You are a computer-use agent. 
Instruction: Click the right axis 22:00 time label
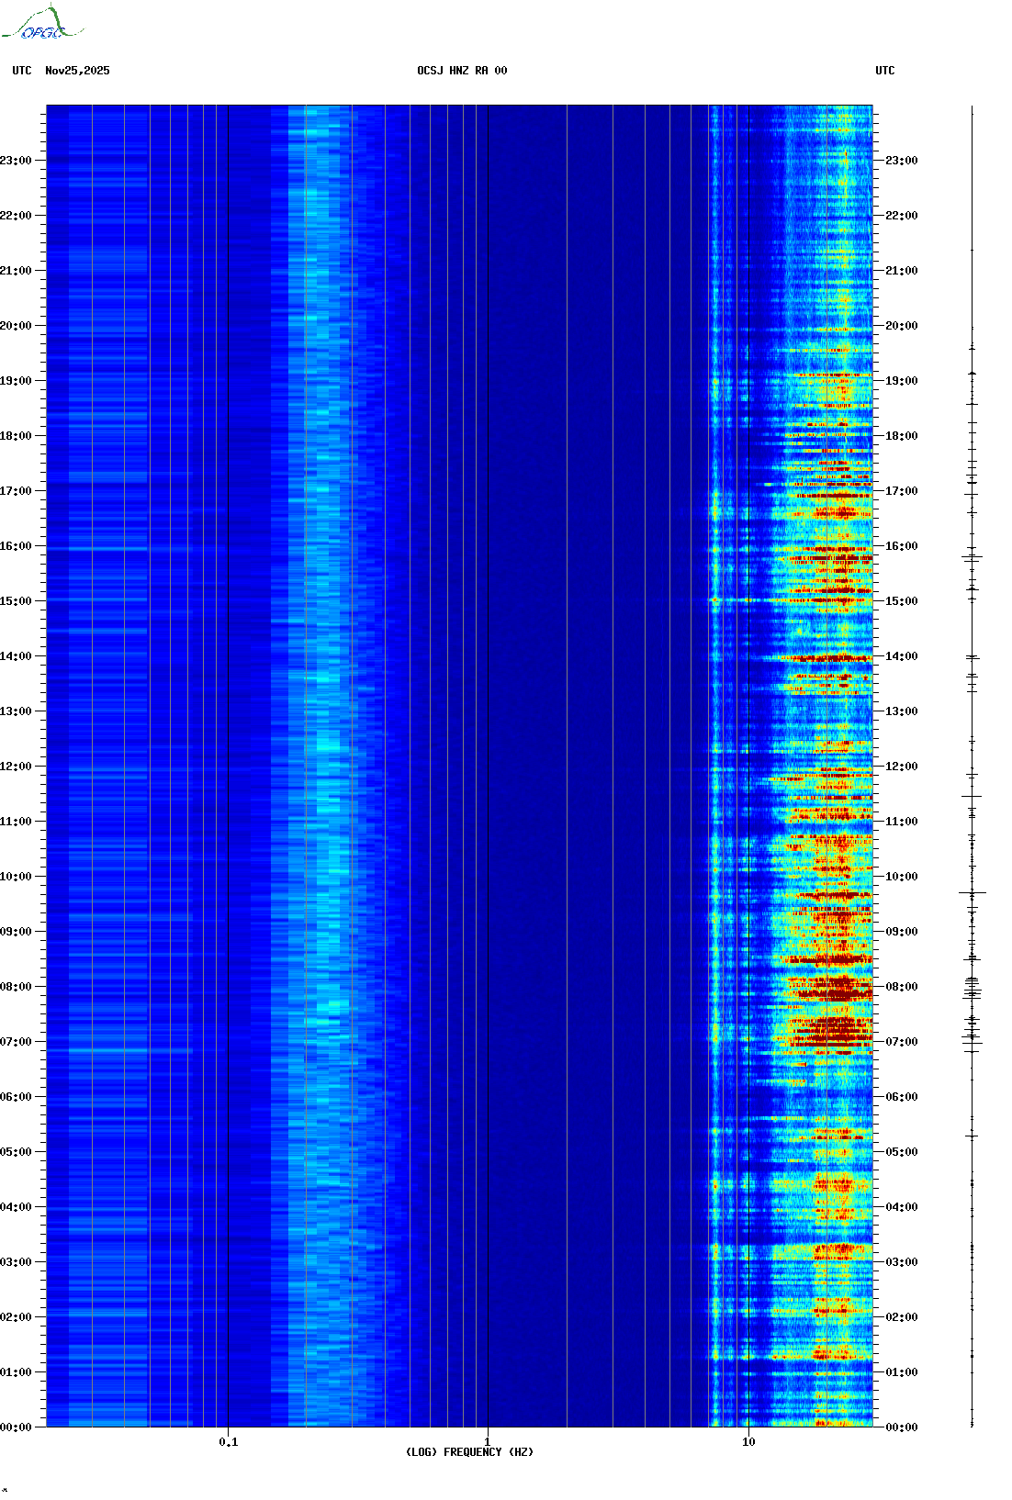pos(902,216)
